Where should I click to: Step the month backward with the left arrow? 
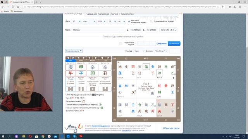pos(90,58)
